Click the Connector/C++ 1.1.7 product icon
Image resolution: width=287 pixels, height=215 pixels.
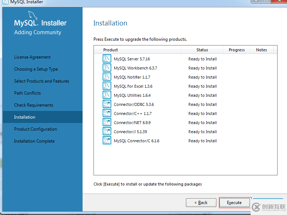click(107, 113)
